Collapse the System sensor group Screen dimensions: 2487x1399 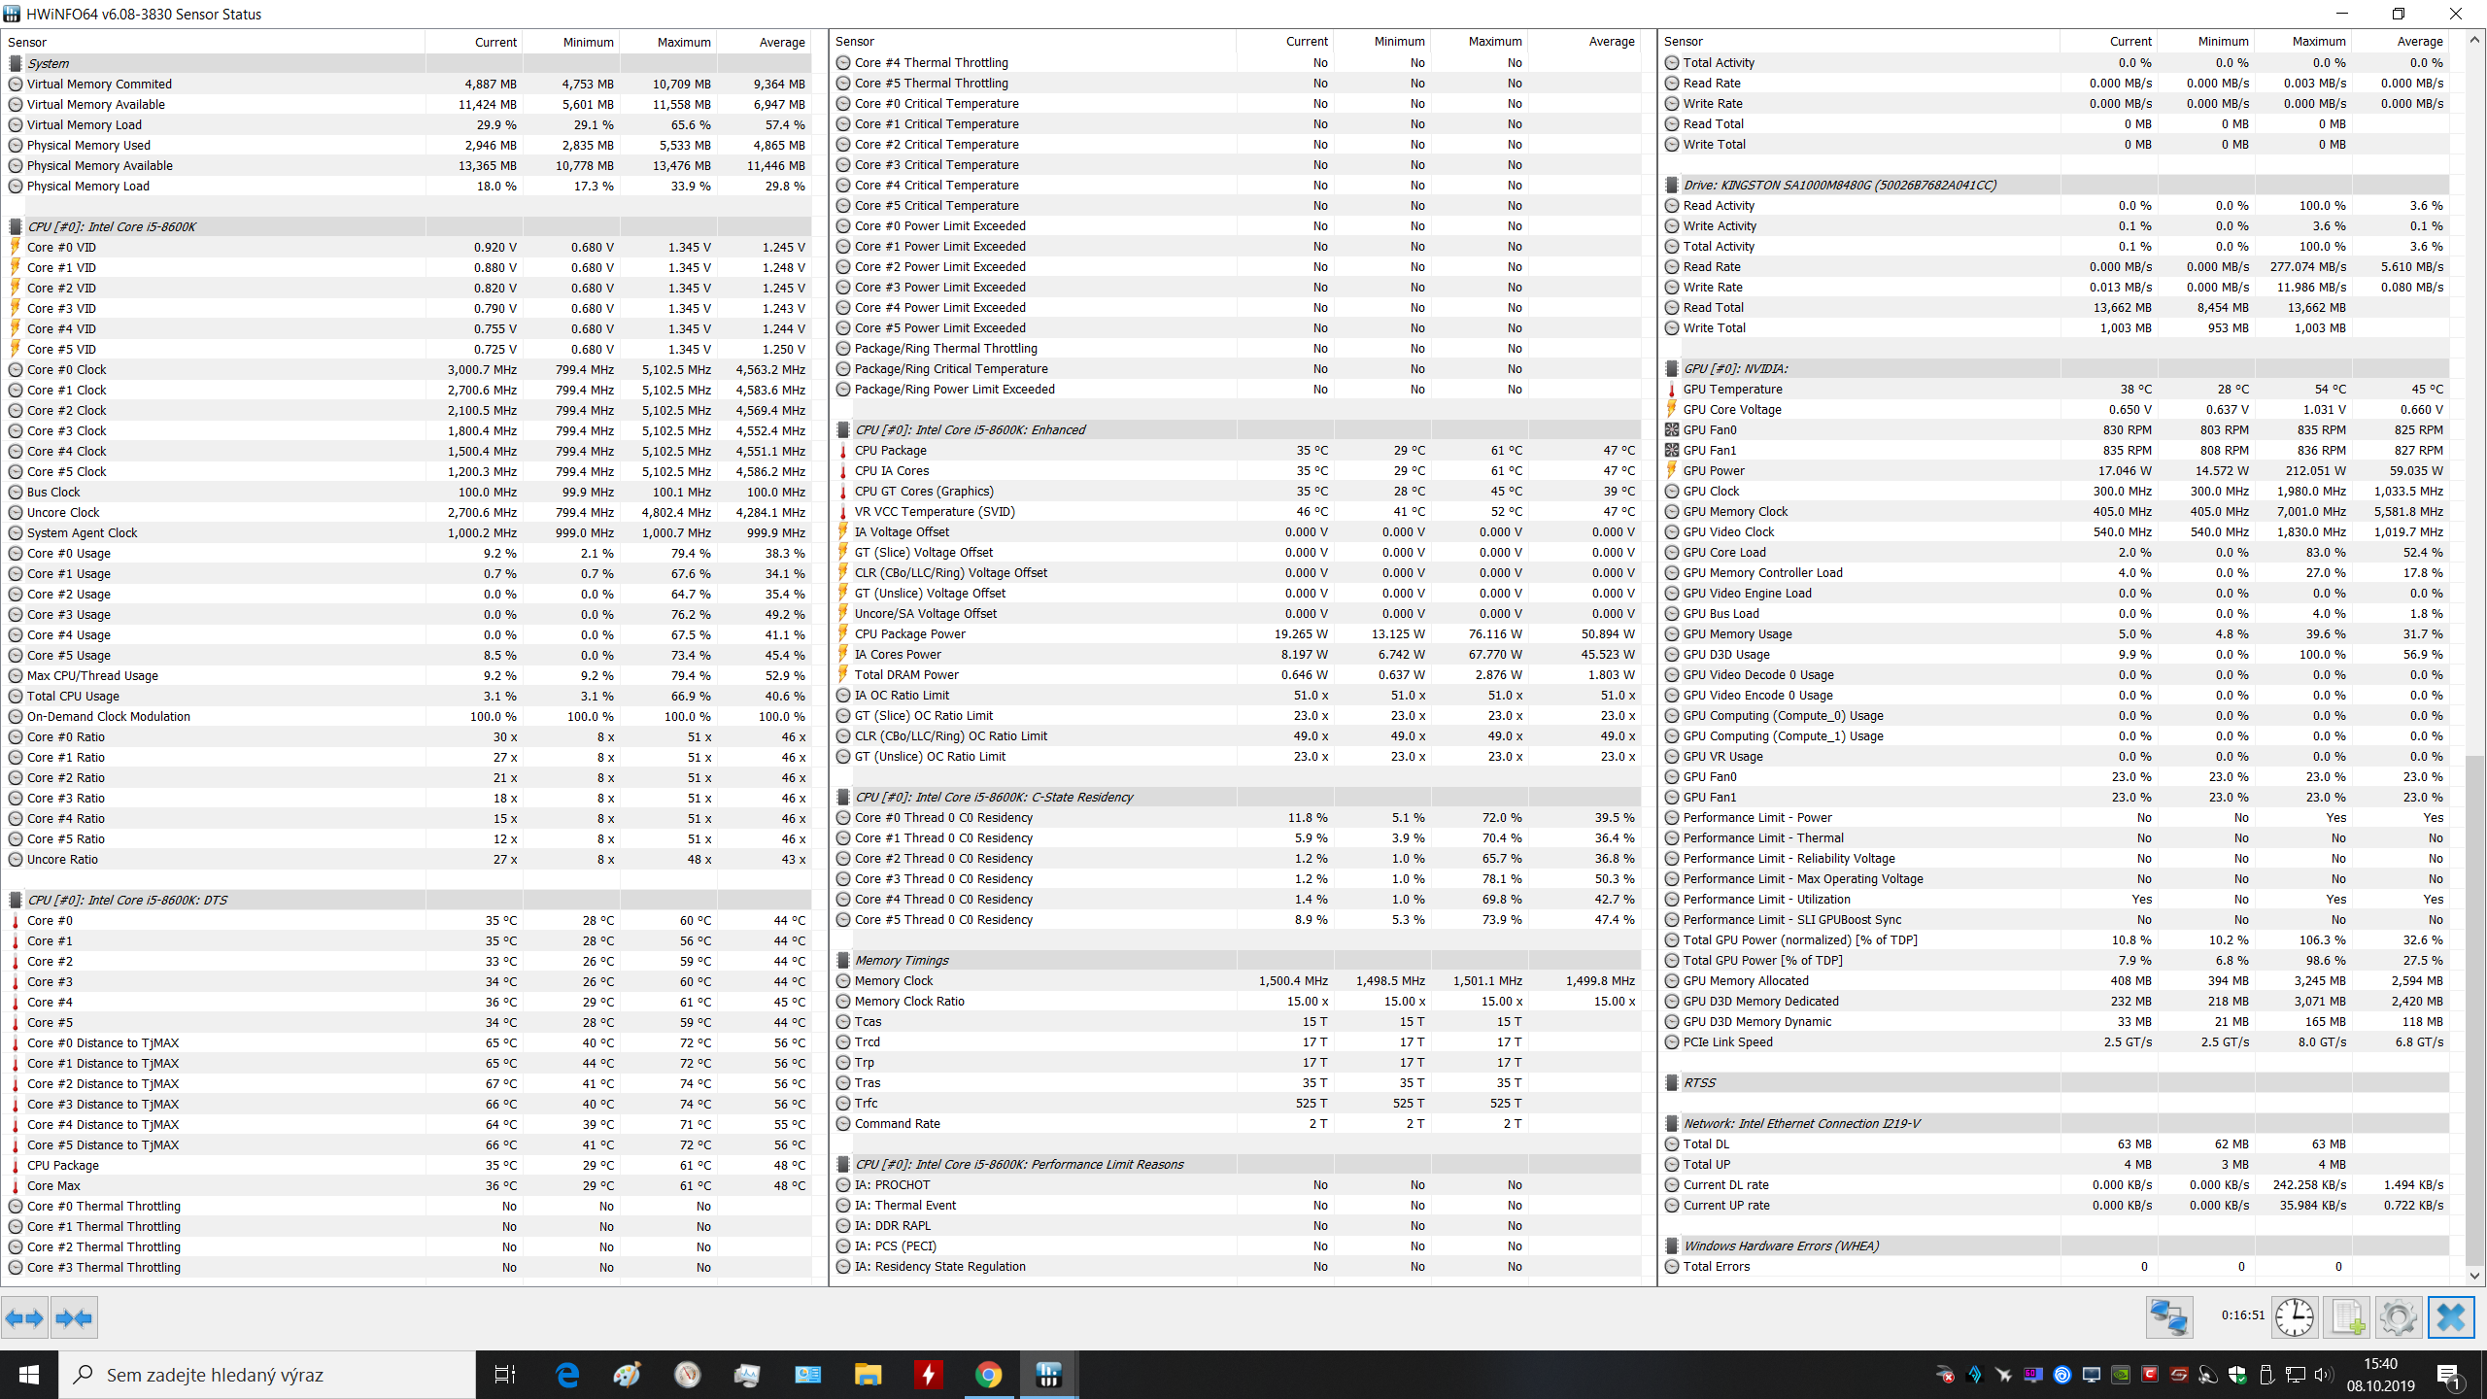(x=49, y=63)
